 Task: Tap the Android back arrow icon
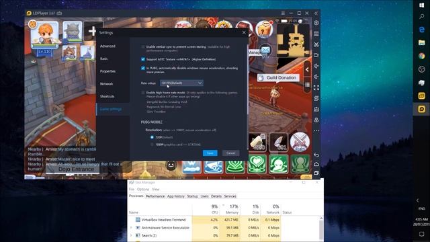click(x=316, y=155)
